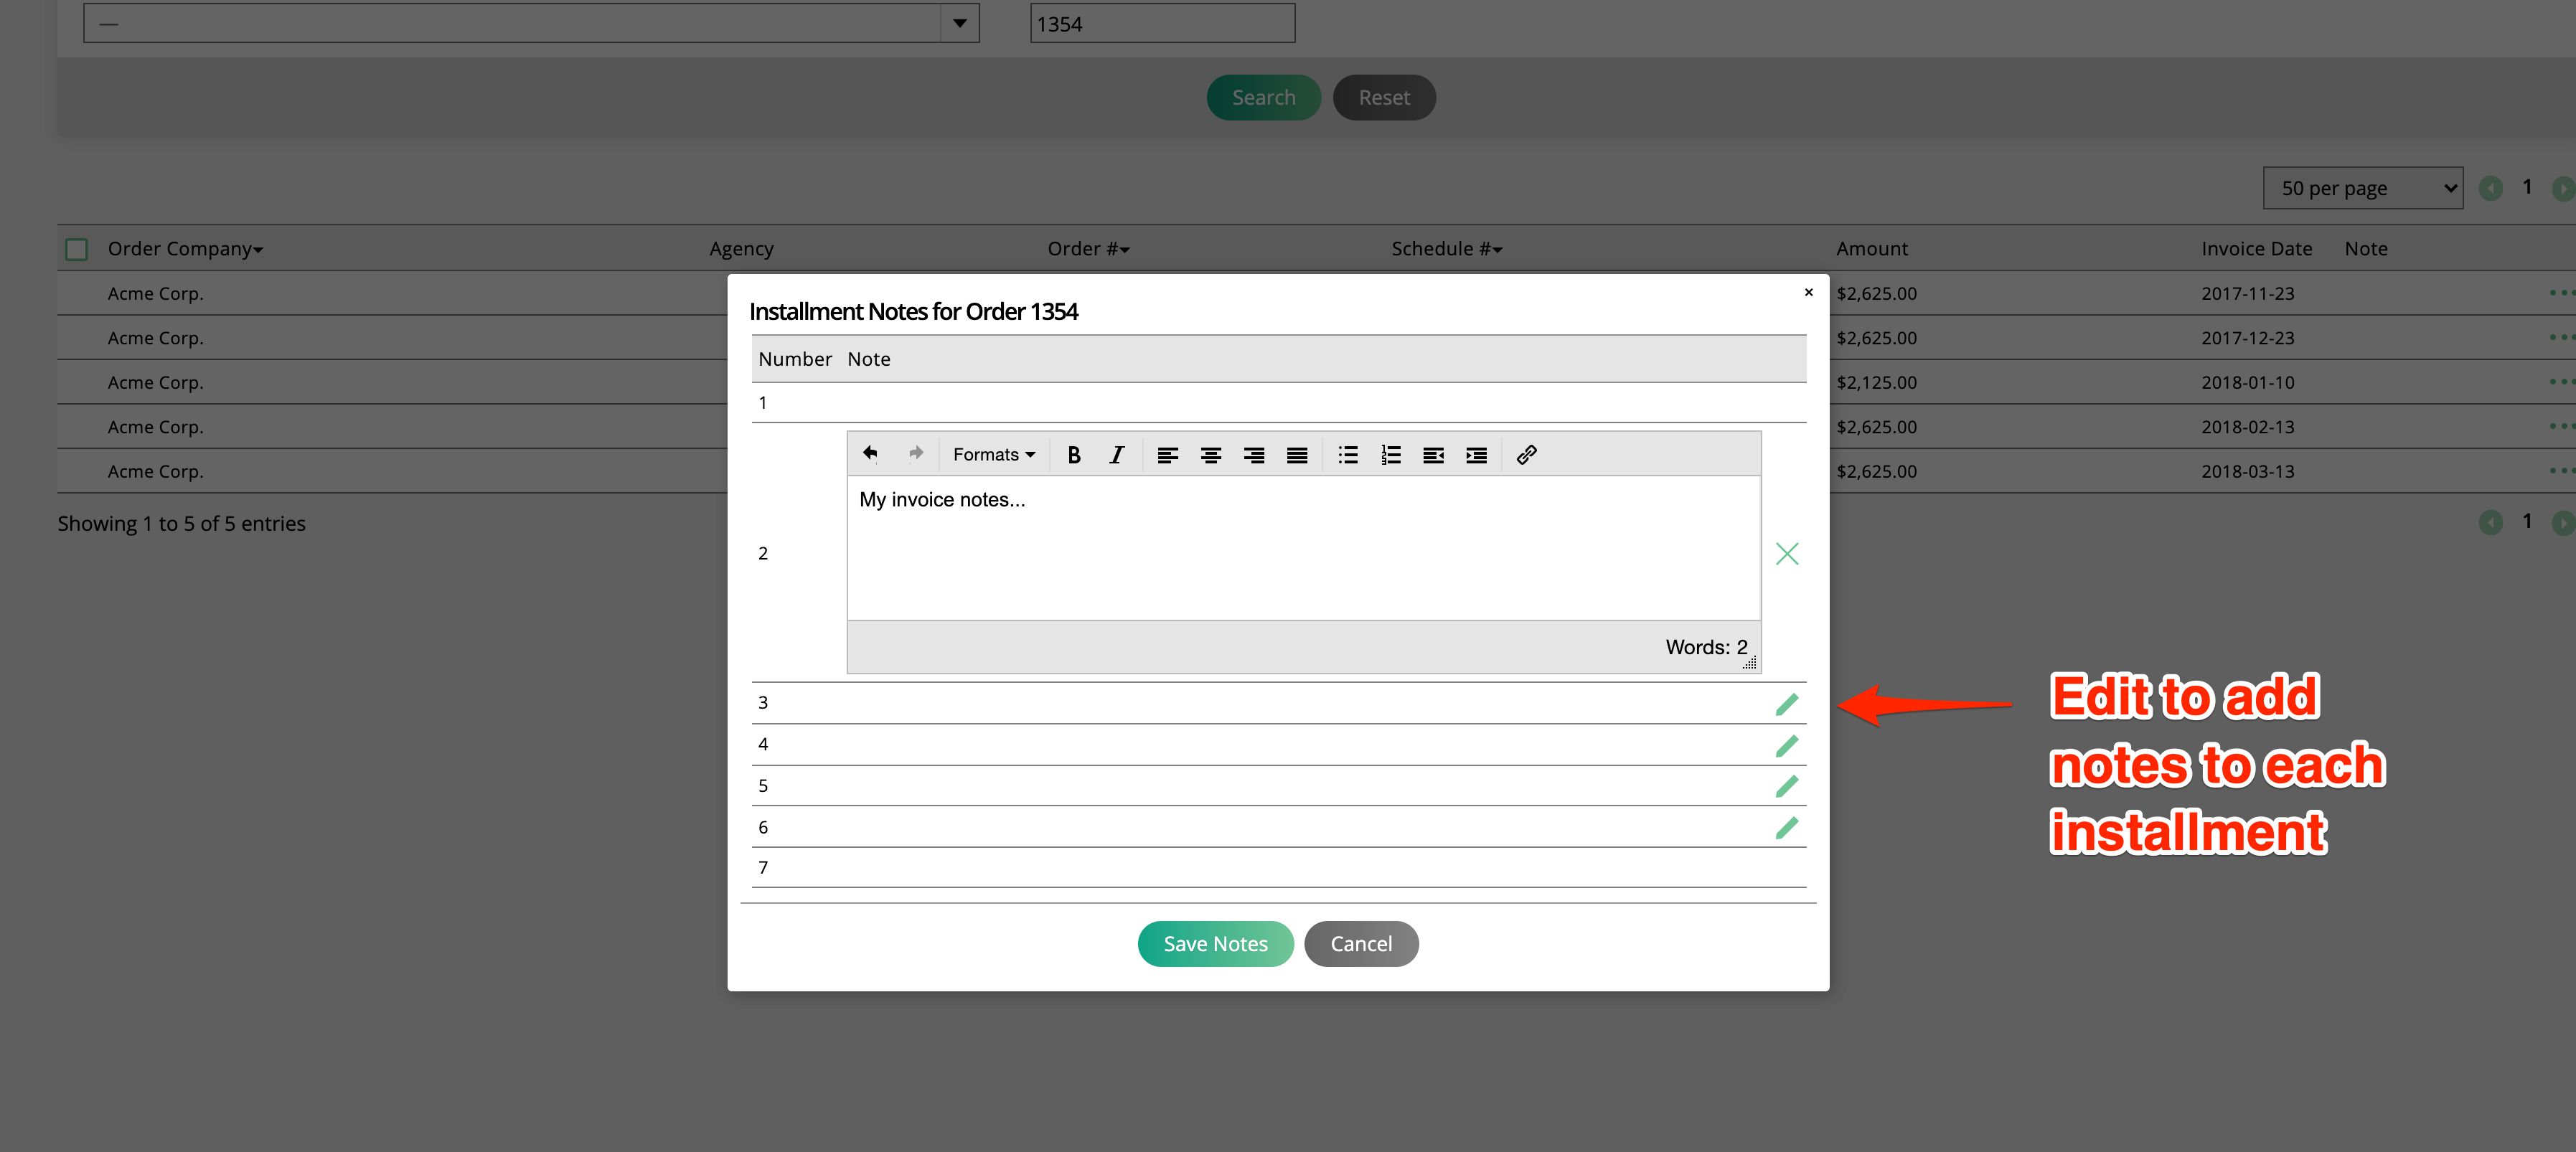The height and width of the screenshot is (1152, 2576).
Task: Open the Formats dropdown in the editor
Action: pyautogui.click(x=993, y=454)
